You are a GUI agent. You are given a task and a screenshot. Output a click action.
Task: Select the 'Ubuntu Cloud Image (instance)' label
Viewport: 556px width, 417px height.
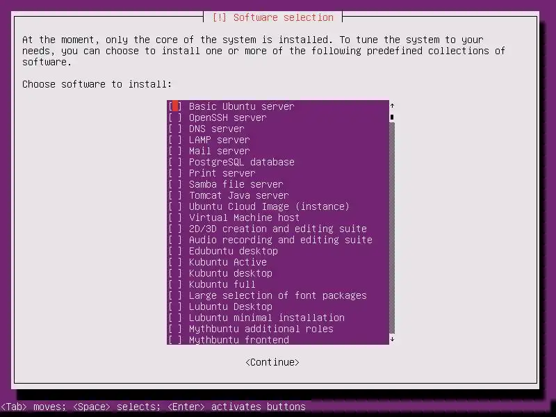269,206
